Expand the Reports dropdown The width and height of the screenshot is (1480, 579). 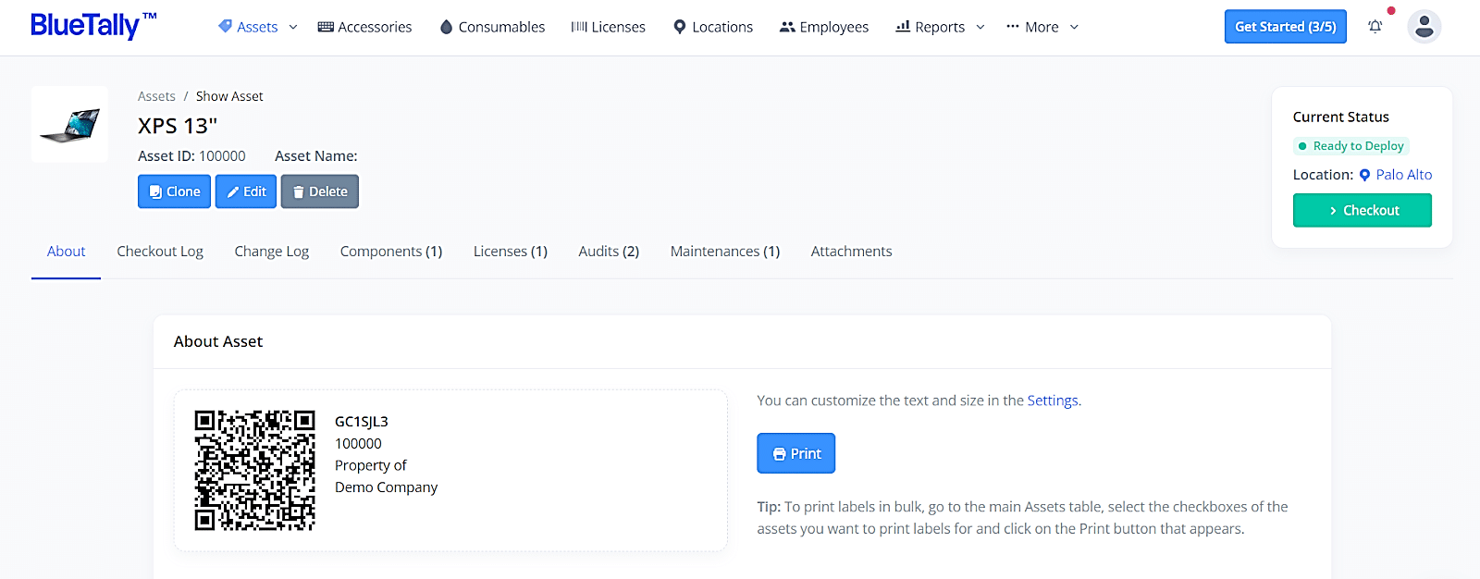(940, 27)
